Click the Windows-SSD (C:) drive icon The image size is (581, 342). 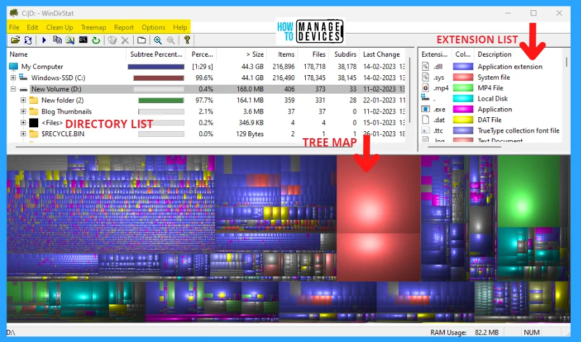24,78
